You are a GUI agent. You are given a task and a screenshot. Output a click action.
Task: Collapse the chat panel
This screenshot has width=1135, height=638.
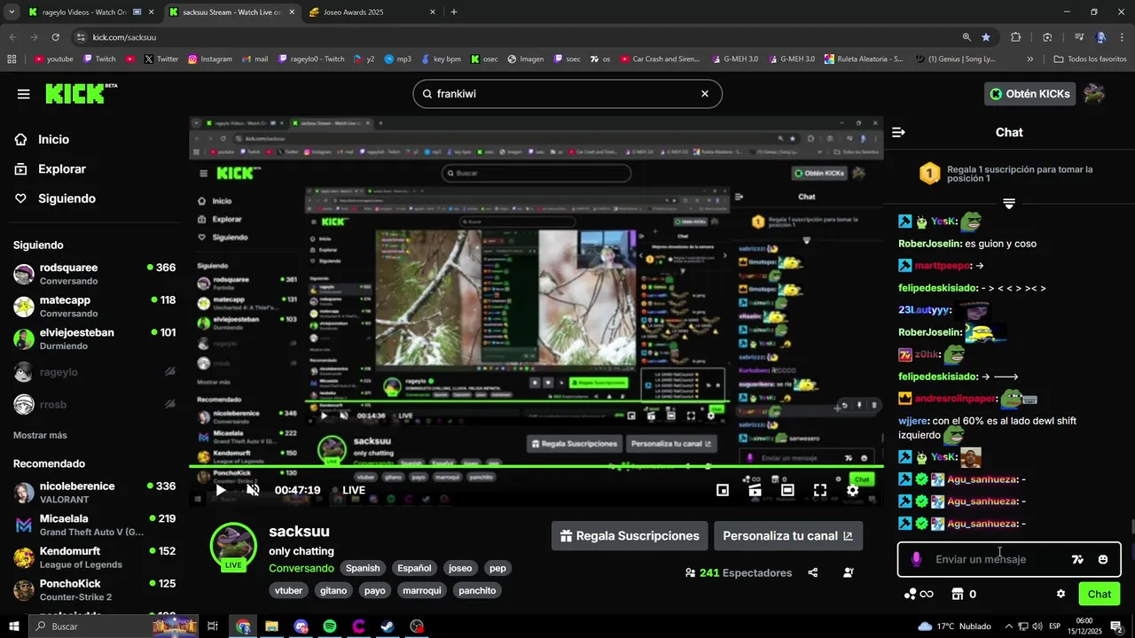point(898,132)
